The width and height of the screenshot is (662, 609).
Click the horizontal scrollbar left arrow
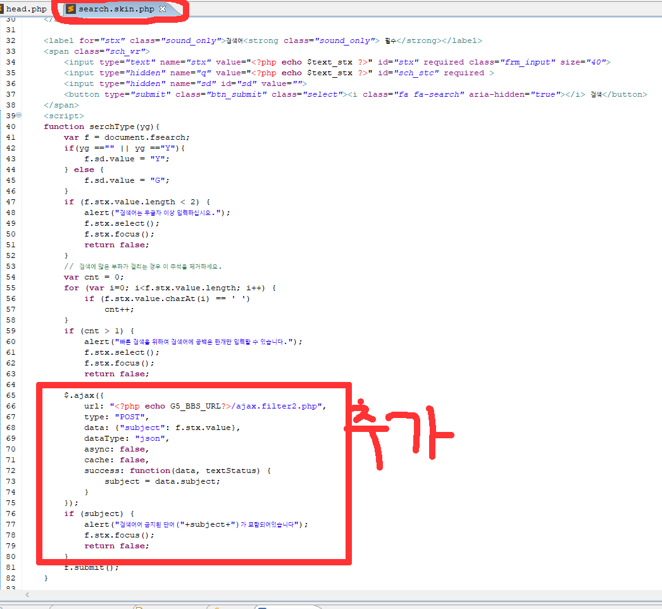point(28,595)
